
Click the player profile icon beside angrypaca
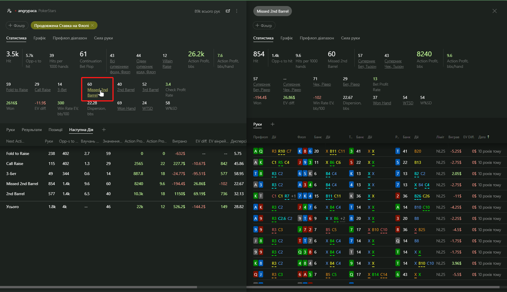pyautogui.click(x=9, y=11)
